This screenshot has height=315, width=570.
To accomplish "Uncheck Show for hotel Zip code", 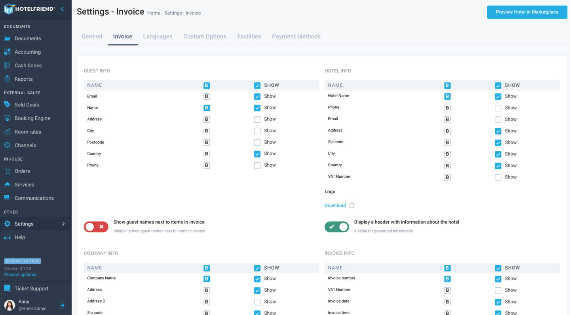I will (x=498, y=142).
